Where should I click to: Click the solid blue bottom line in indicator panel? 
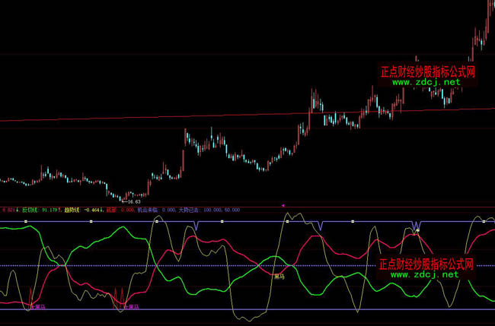click(228, 309)
